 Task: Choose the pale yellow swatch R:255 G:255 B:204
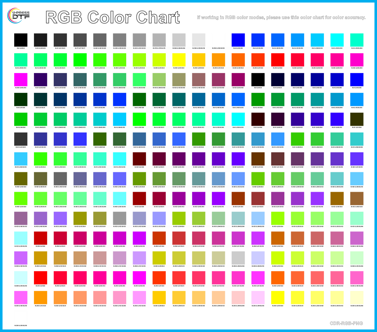[x=356, y=297]
